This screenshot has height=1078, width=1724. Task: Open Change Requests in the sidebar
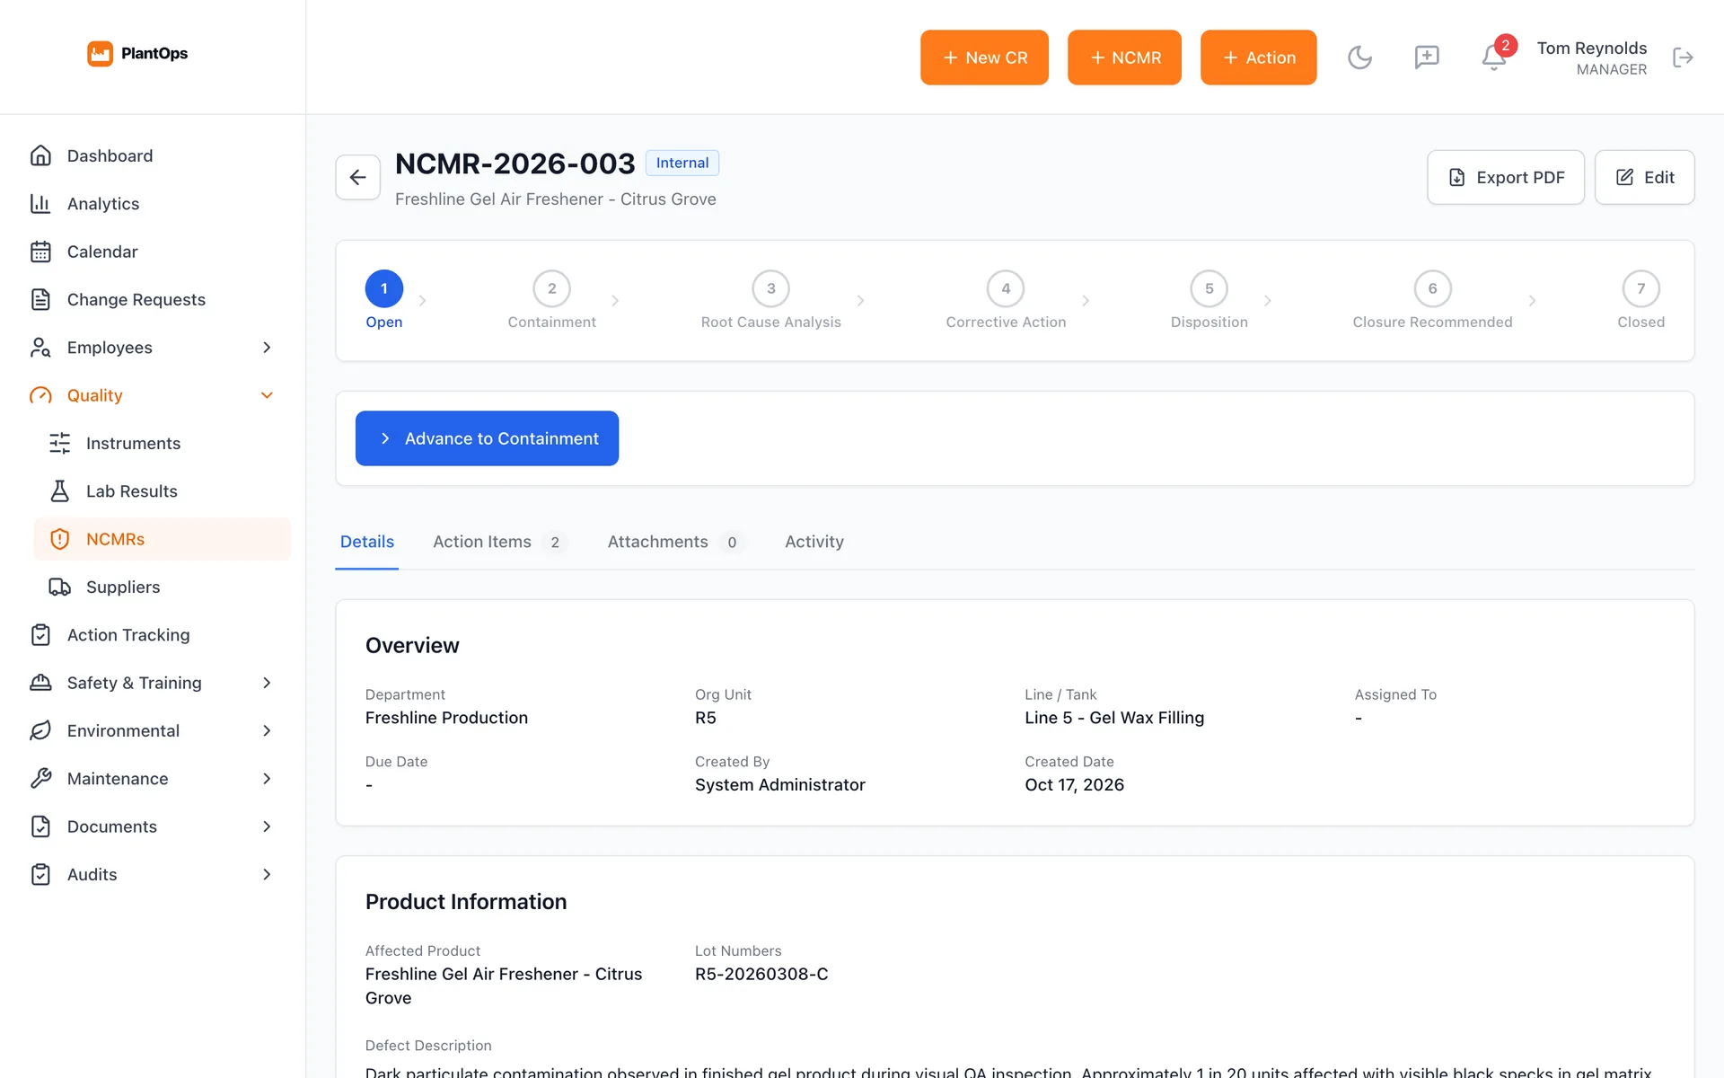[152, 299]
